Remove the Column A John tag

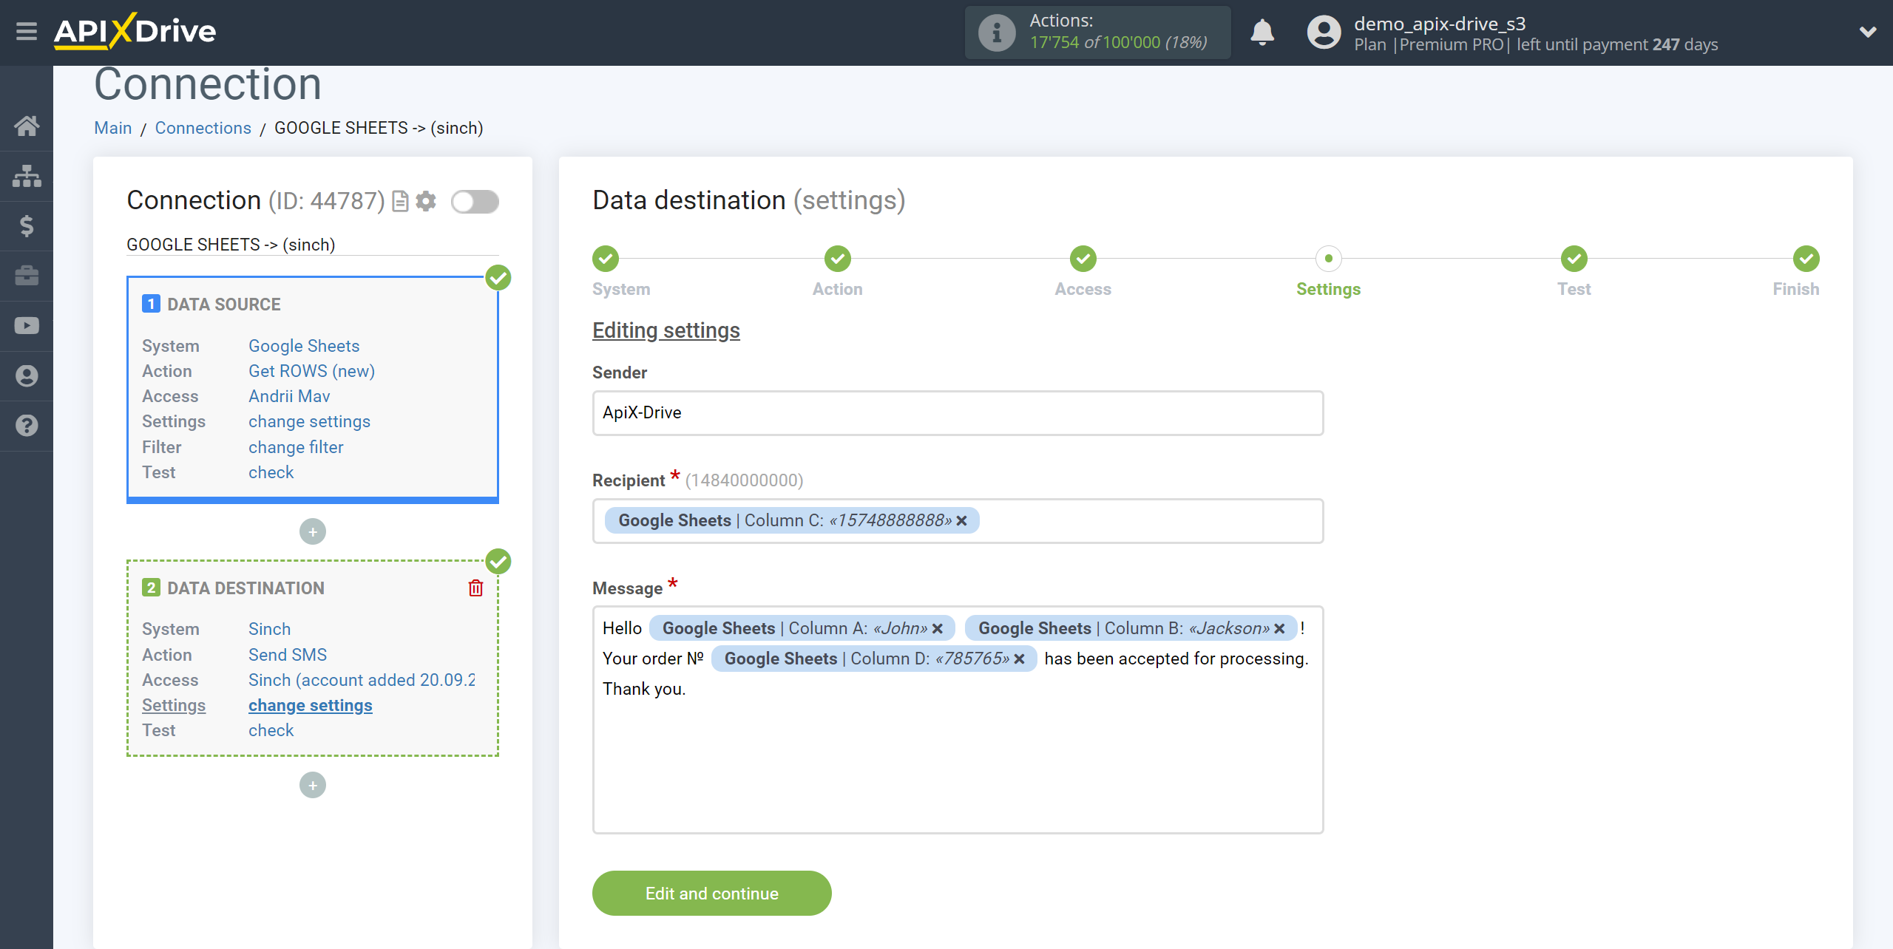point(938,629)
